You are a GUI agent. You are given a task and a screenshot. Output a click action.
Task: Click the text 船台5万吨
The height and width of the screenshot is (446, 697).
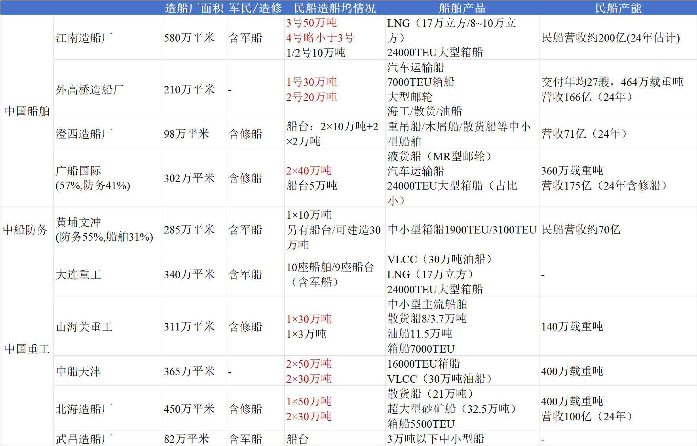tap(312, 185)
